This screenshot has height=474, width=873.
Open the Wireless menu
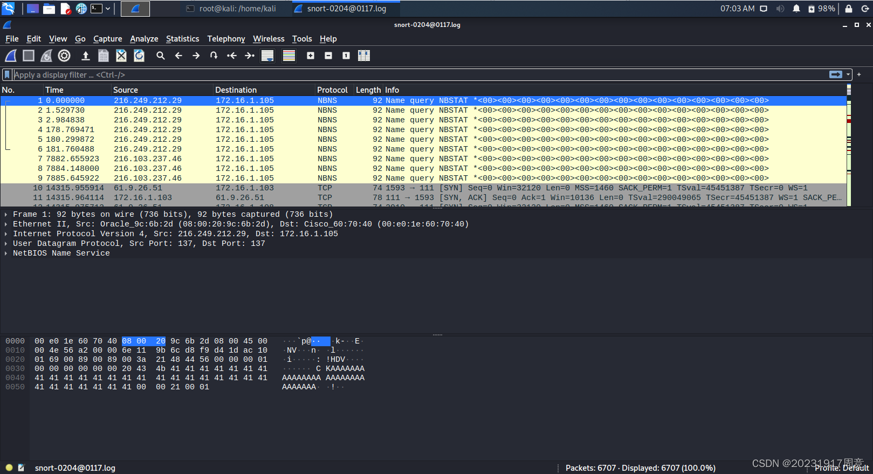click(x=269, y=39)
